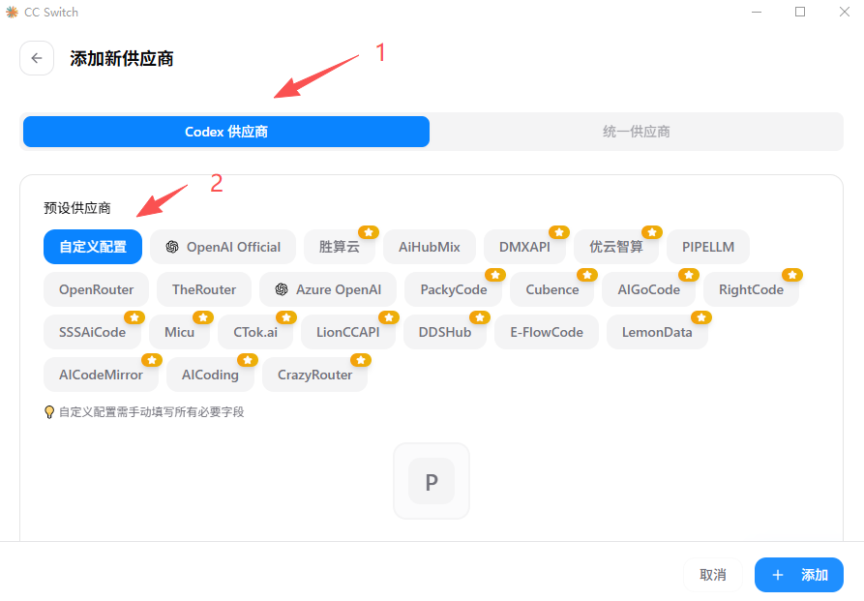Click the CC Switch app icon in title bar
This screenshot has width=864, height=601.
(x=12, y=13)
